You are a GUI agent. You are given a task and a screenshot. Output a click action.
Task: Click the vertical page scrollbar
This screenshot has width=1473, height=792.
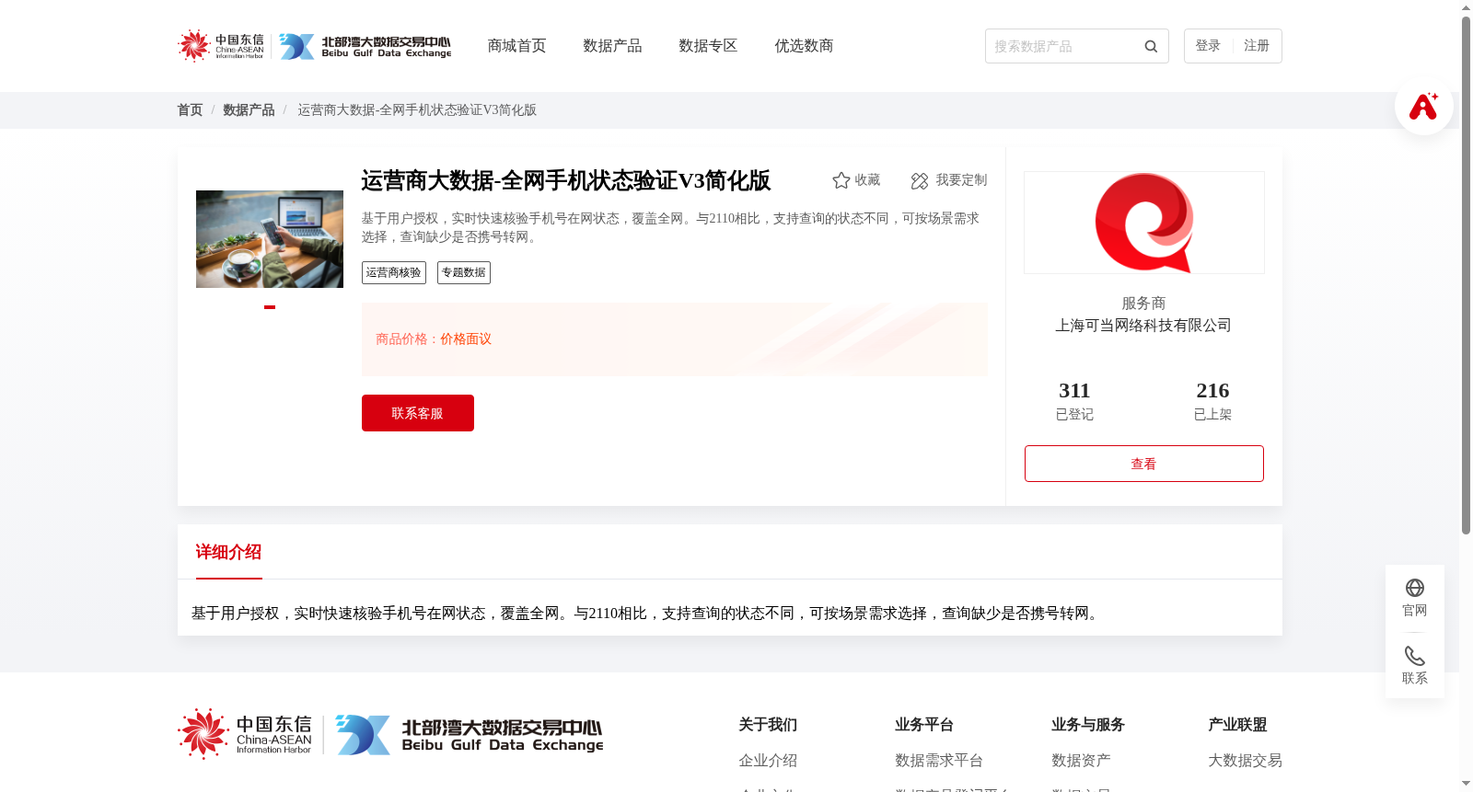pos(1466,275)
